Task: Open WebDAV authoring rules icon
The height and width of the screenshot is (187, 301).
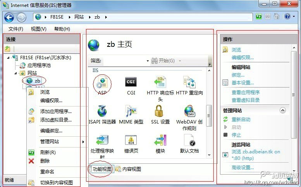Action: point(189,111)
